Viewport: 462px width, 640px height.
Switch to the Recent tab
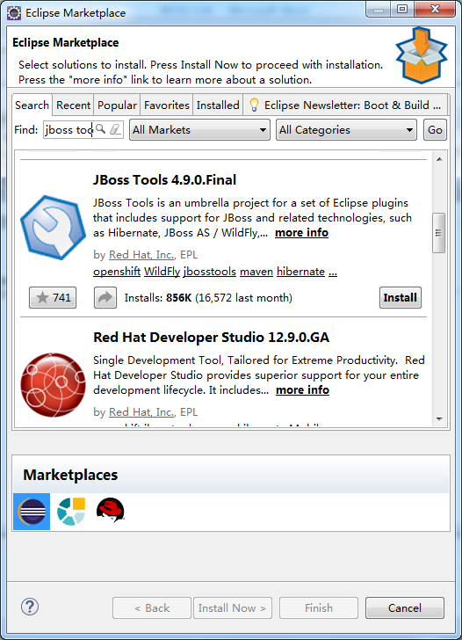(73, 105)
